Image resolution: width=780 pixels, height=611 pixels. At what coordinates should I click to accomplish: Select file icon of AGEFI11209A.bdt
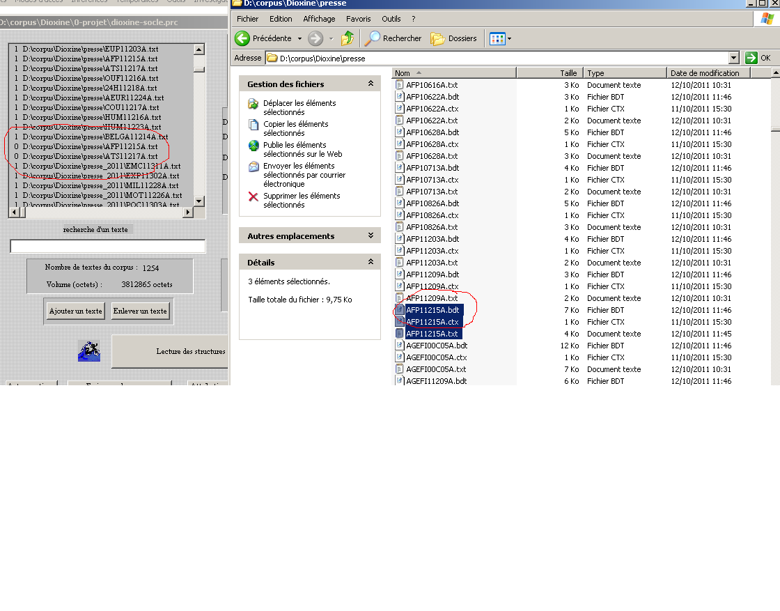(x=399, y=380)
